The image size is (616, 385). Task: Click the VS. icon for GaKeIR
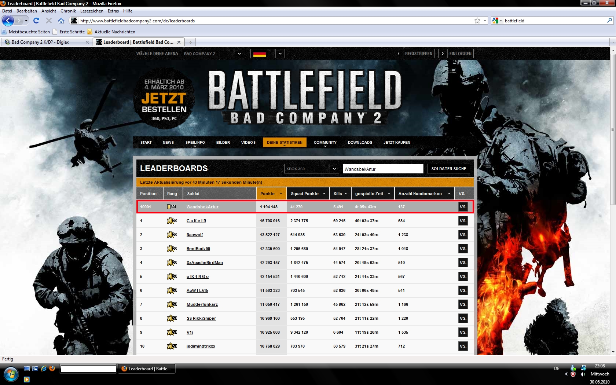click(x=463, y=221)
